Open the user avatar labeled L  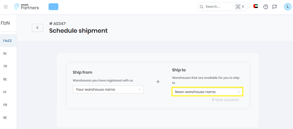pos(288,7)
